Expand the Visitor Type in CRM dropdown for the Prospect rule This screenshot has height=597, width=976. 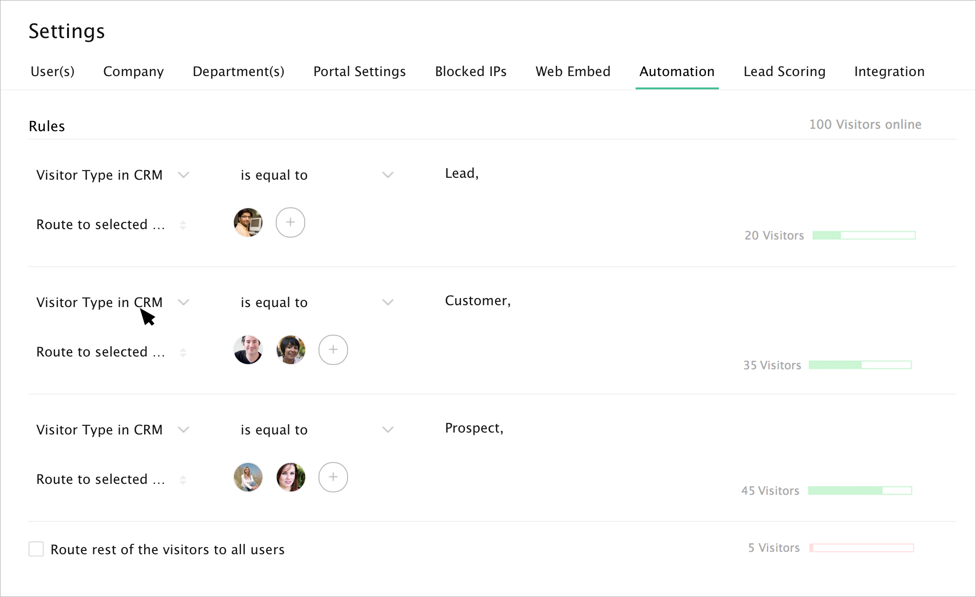(184, 430)
